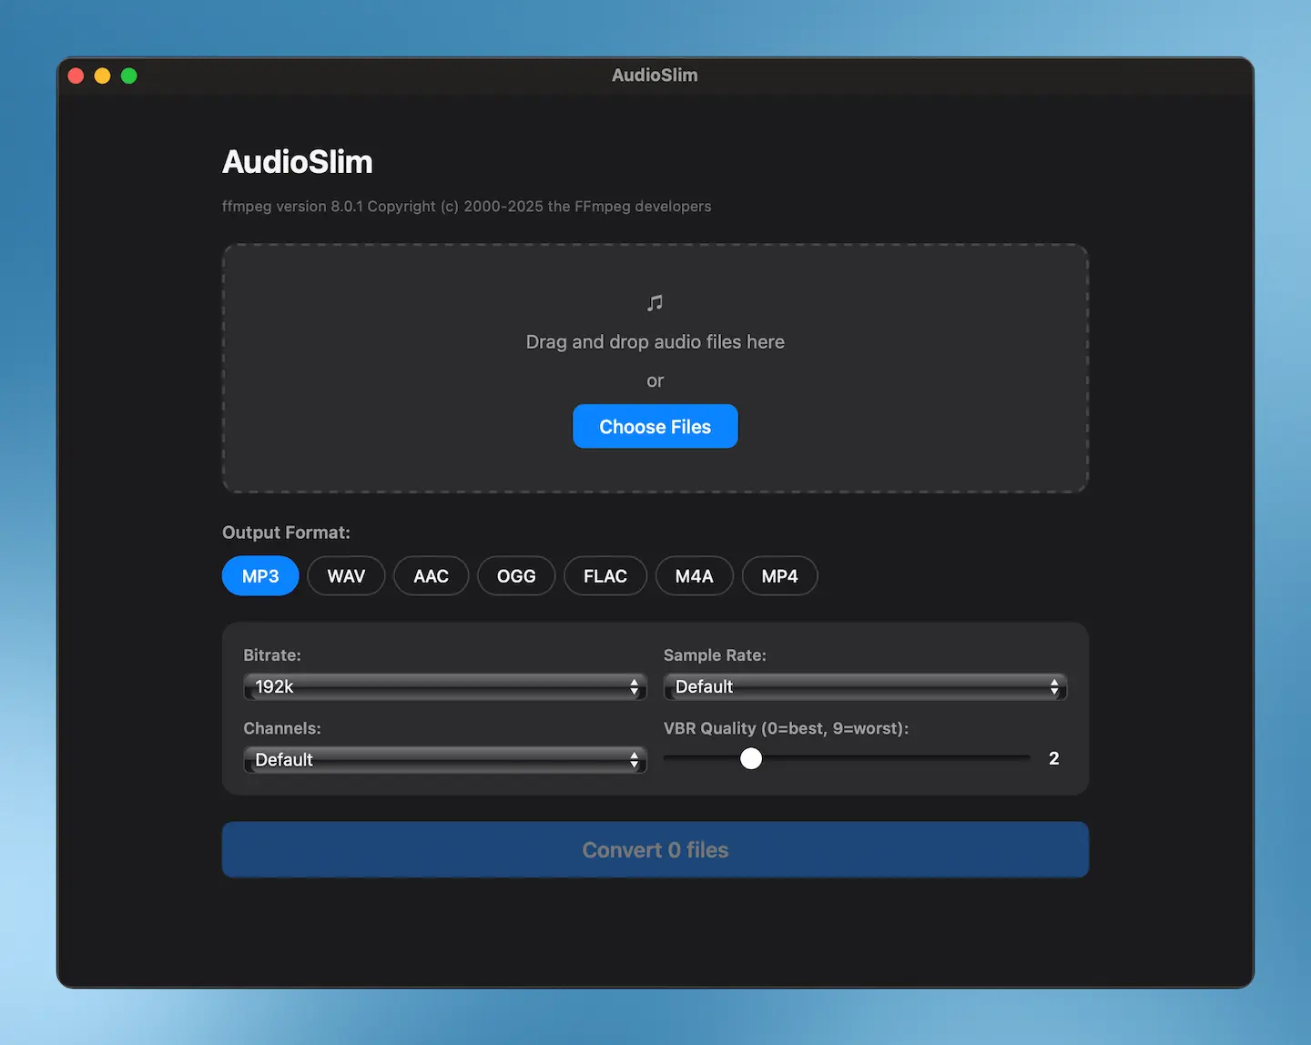Pick OGG as output format
The width and height of the screenshot is (1311, 1045).
[516, 576]
